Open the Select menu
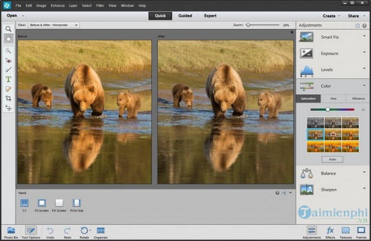This screenshot has height=241, width=371. 87,5
